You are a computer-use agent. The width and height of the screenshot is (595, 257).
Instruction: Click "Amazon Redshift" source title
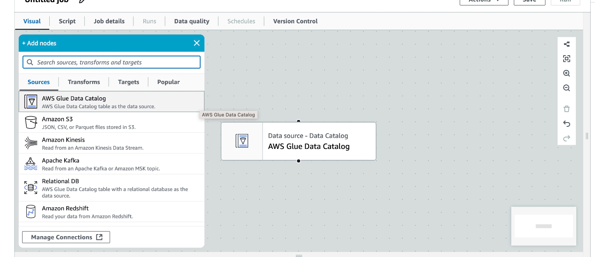point(65,208)
